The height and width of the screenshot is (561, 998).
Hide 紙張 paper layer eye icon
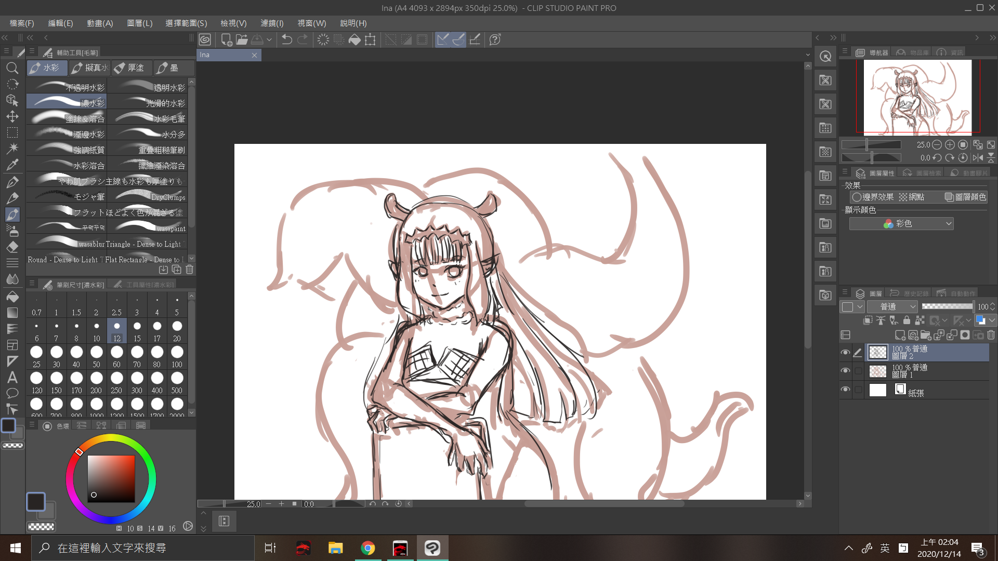[845, 390]
